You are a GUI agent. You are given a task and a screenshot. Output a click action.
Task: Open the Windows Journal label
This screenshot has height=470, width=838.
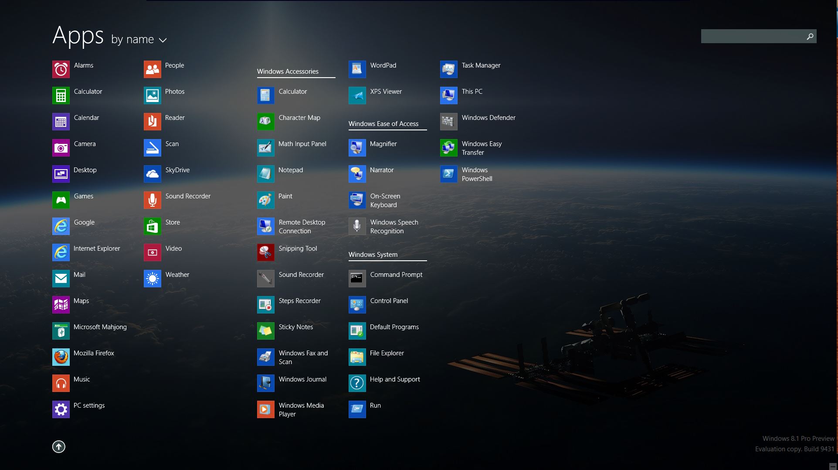tap(302, 379)
